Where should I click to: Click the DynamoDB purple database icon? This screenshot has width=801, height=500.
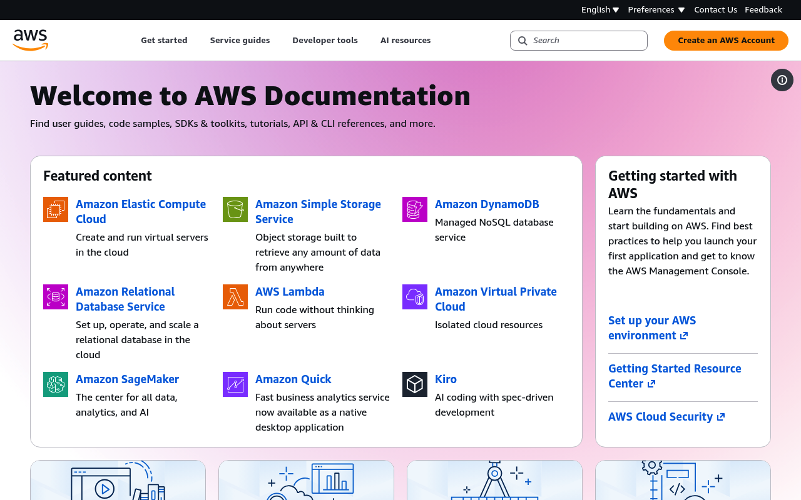pyautogui.click(x=415, y=209)
